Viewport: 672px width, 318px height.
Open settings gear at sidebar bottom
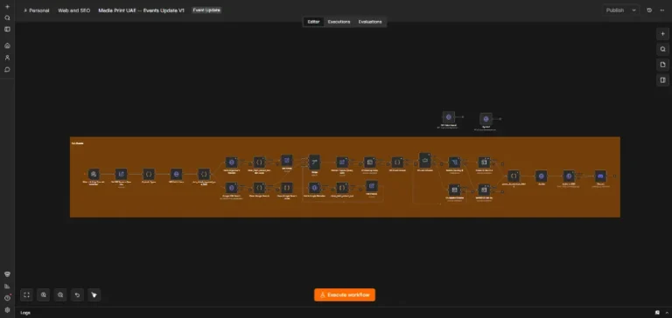[x=7, y=309]
